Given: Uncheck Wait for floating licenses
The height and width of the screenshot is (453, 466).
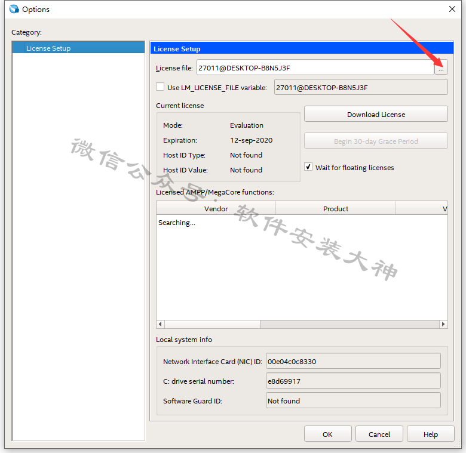Looking at the screenshot, I should click(x=309, y=167).
